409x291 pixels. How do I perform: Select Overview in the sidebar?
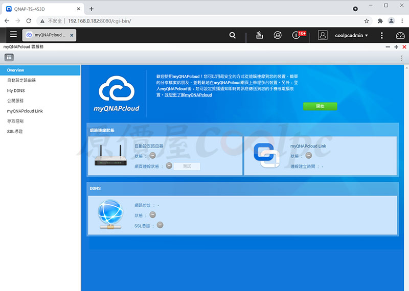[x=40, y=70]
